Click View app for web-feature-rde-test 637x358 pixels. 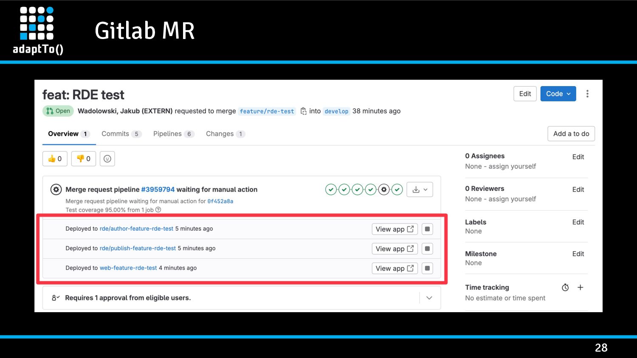click(395, 268)
